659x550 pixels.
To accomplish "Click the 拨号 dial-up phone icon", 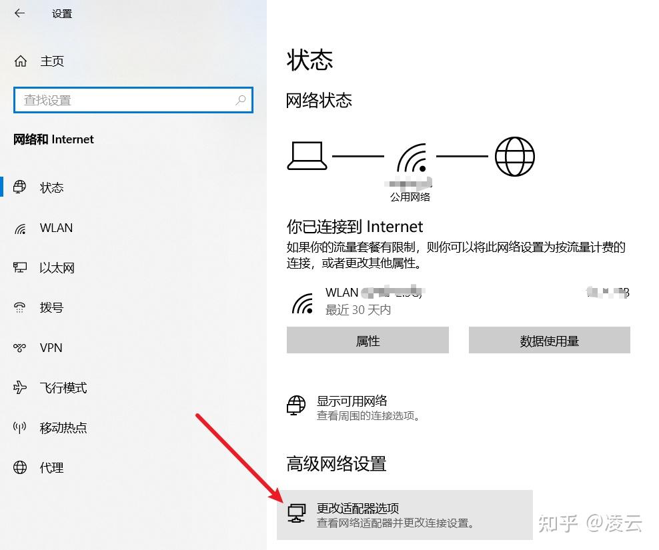I will (20, 307).
